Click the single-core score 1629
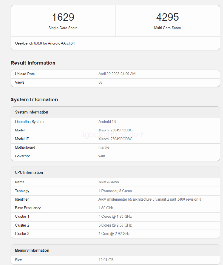223x265 pixels. tap(63, 17)
